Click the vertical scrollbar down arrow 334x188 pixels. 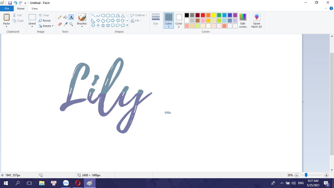(332, 170)
